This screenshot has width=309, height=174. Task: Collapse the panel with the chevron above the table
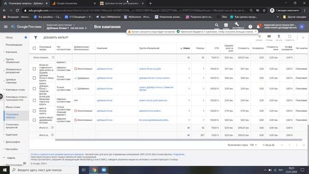[303, 38]
